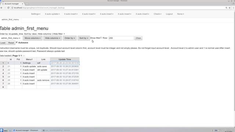Expand the Order by dropdown
235x132 pixels.
click(69, 38)
